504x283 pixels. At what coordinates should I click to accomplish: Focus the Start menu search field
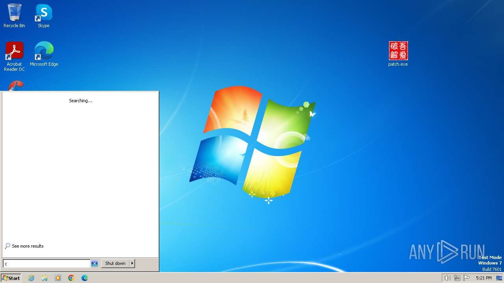pyautogui.click(x=46, y=263)
